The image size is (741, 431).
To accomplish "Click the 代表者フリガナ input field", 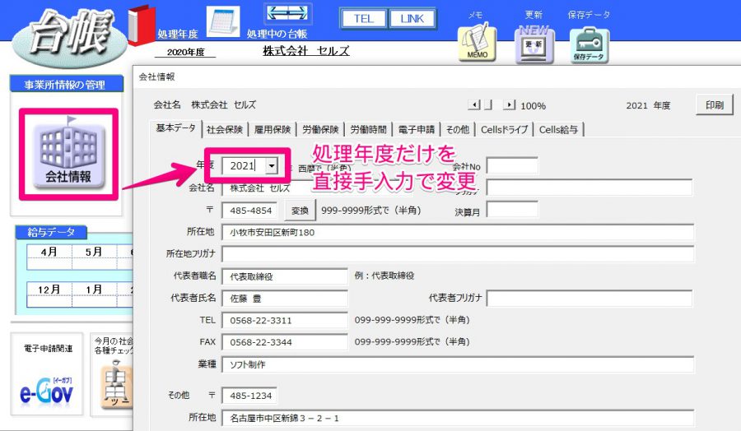I will [x=590, y=299].
